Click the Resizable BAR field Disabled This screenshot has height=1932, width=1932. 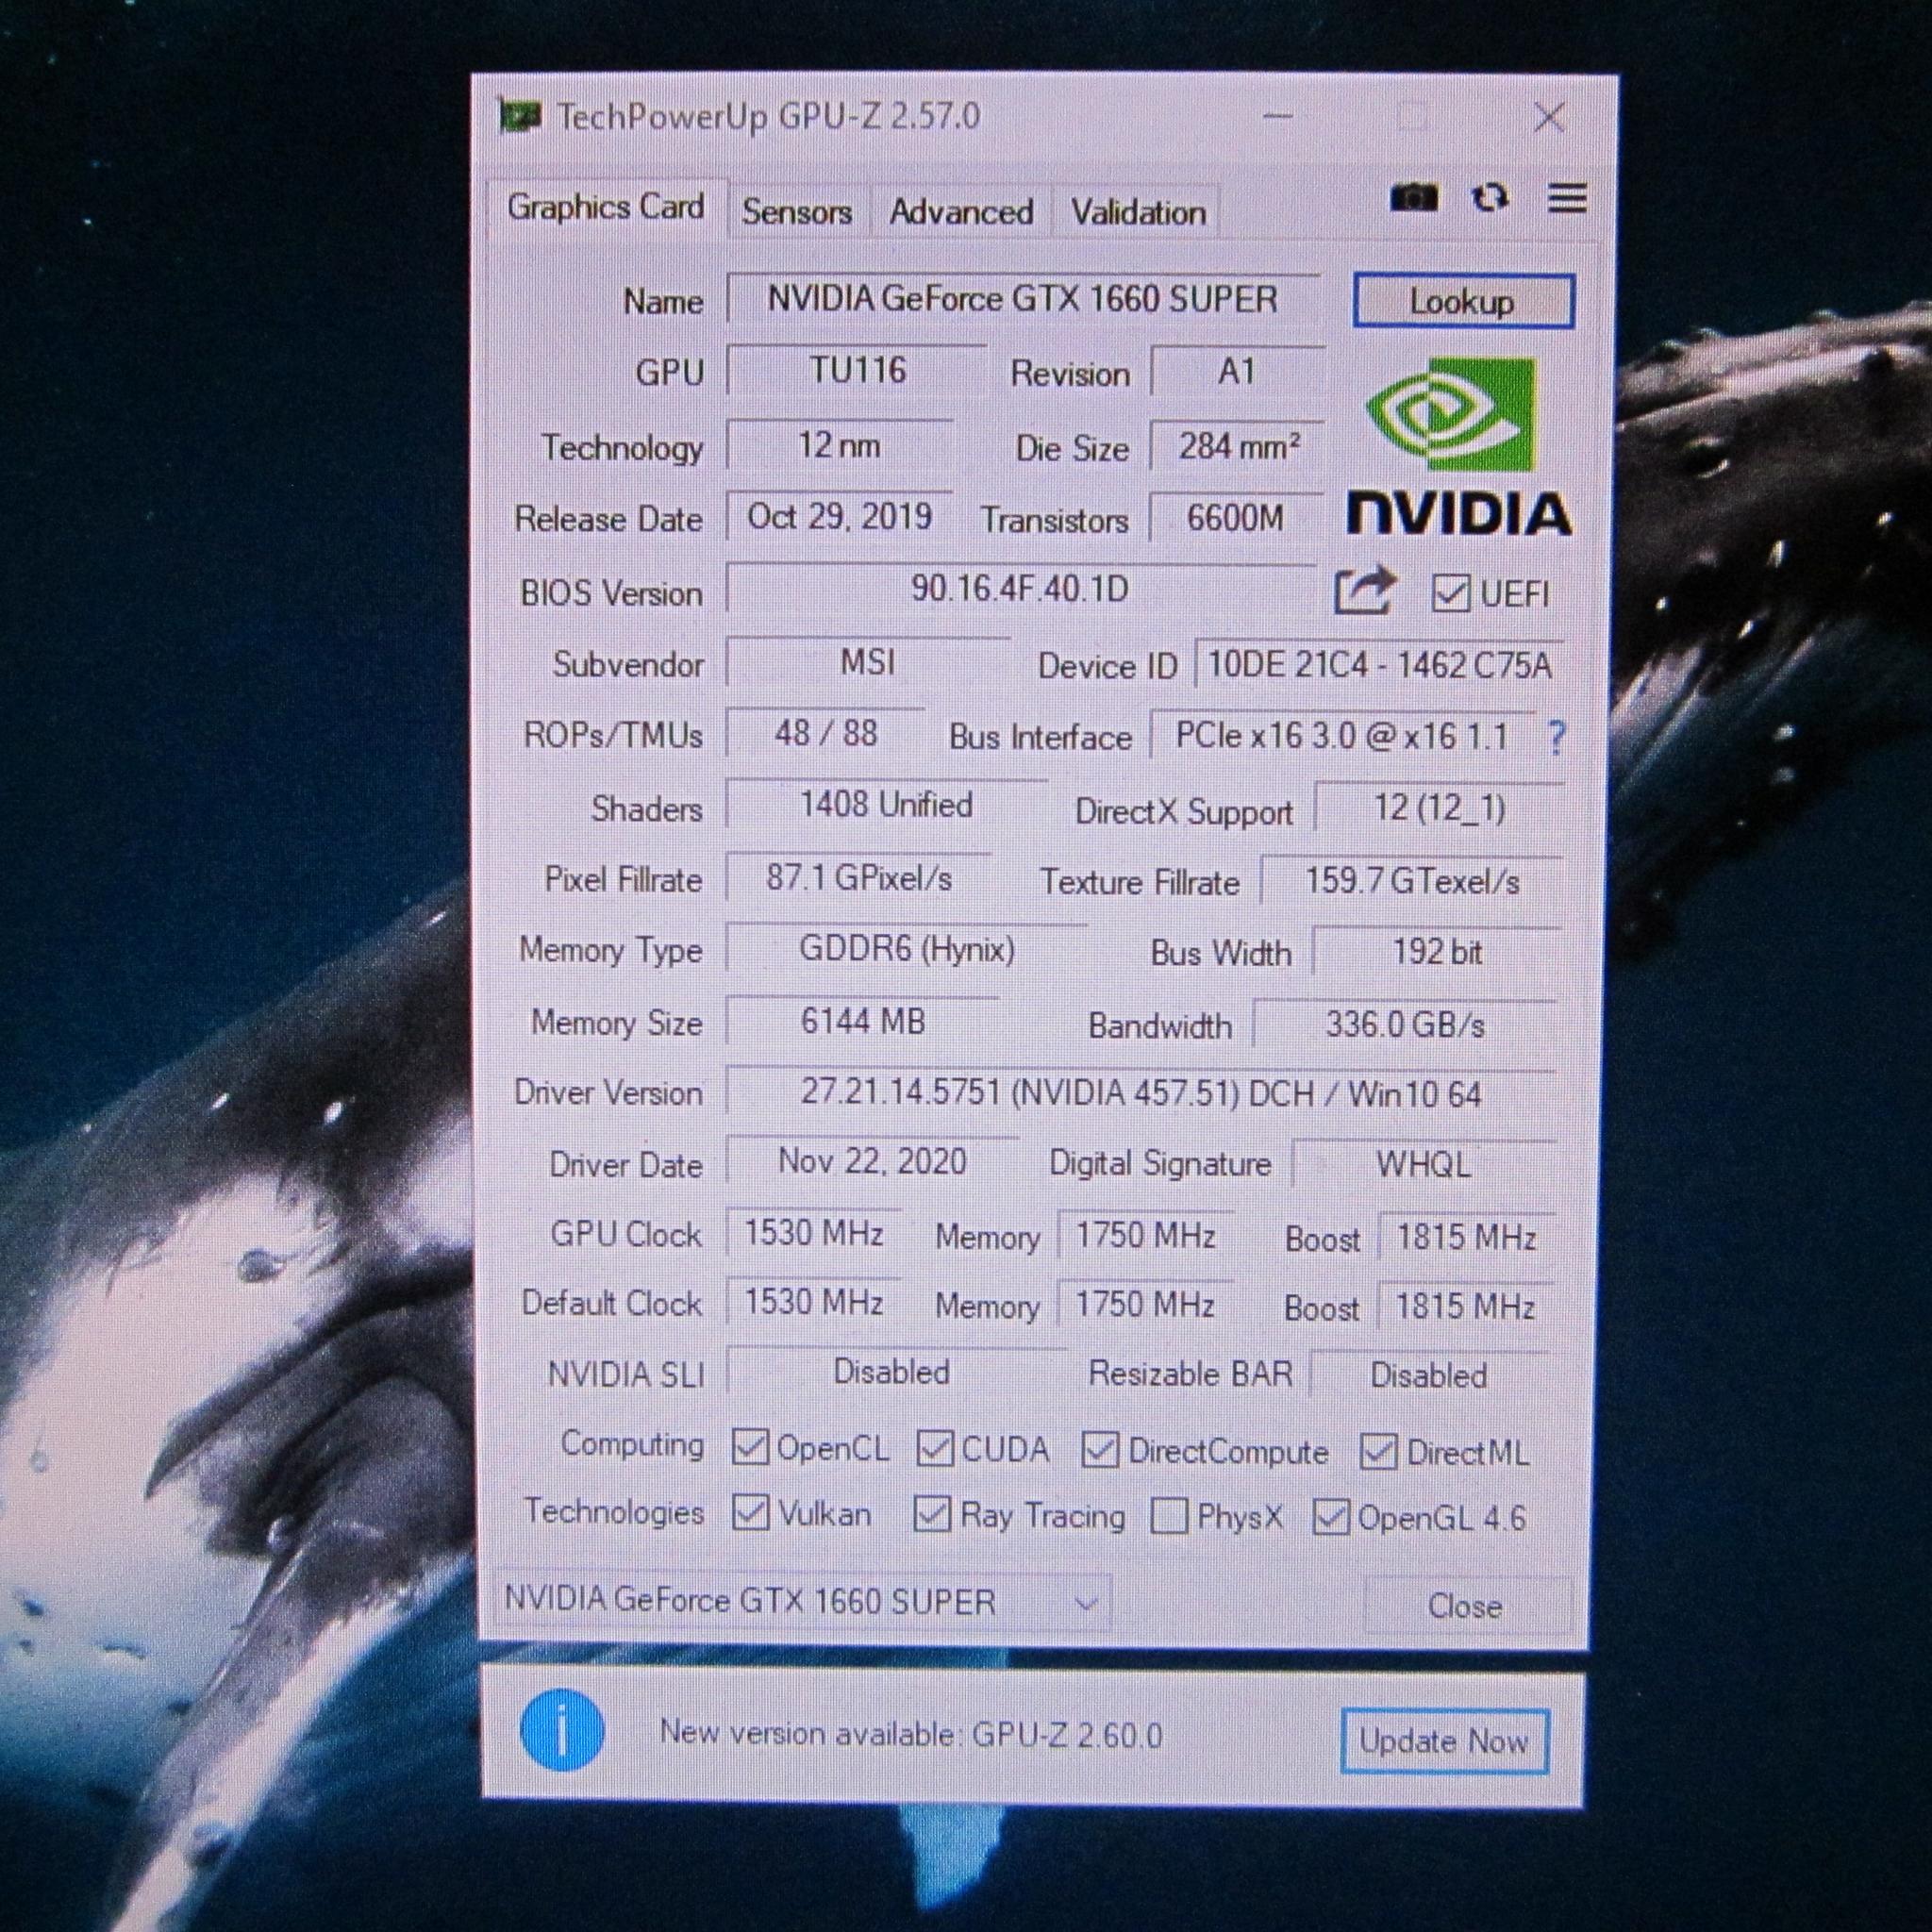coord(1429,1376)
